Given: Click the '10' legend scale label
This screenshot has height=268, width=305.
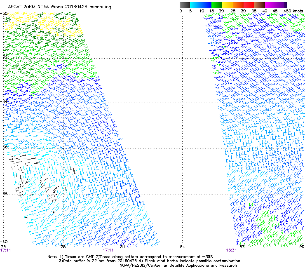Looking at the screenshot, I should (x=202, y=11).
